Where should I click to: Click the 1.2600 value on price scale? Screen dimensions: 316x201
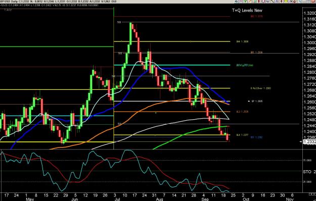pyautogui.click(x=310, y=102)
